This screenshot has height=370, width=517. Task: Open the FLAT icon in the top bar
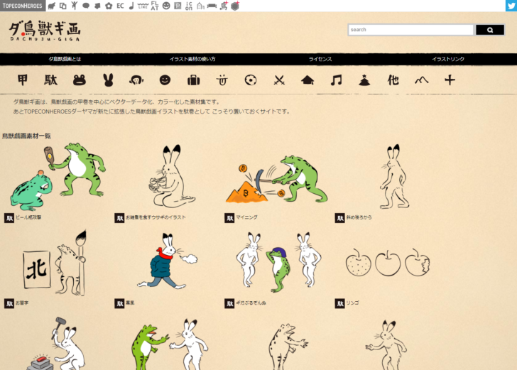(x=155, y=6)
